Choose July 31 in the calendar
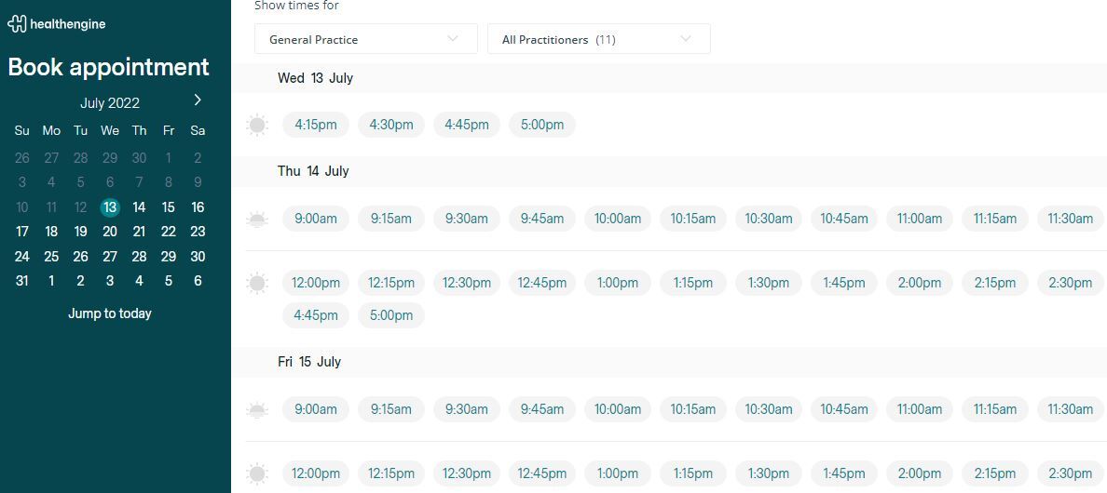 tap(22, 281)
